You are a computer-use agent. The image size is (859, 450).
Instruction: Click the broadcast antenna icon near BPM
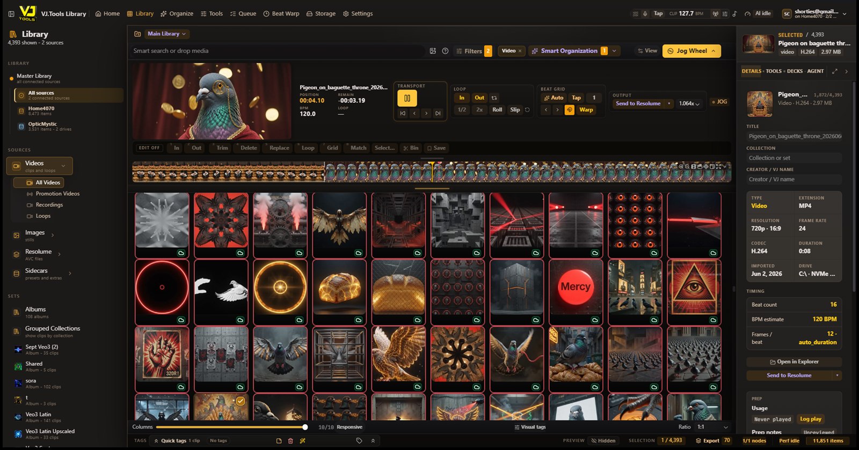(716, 13)
